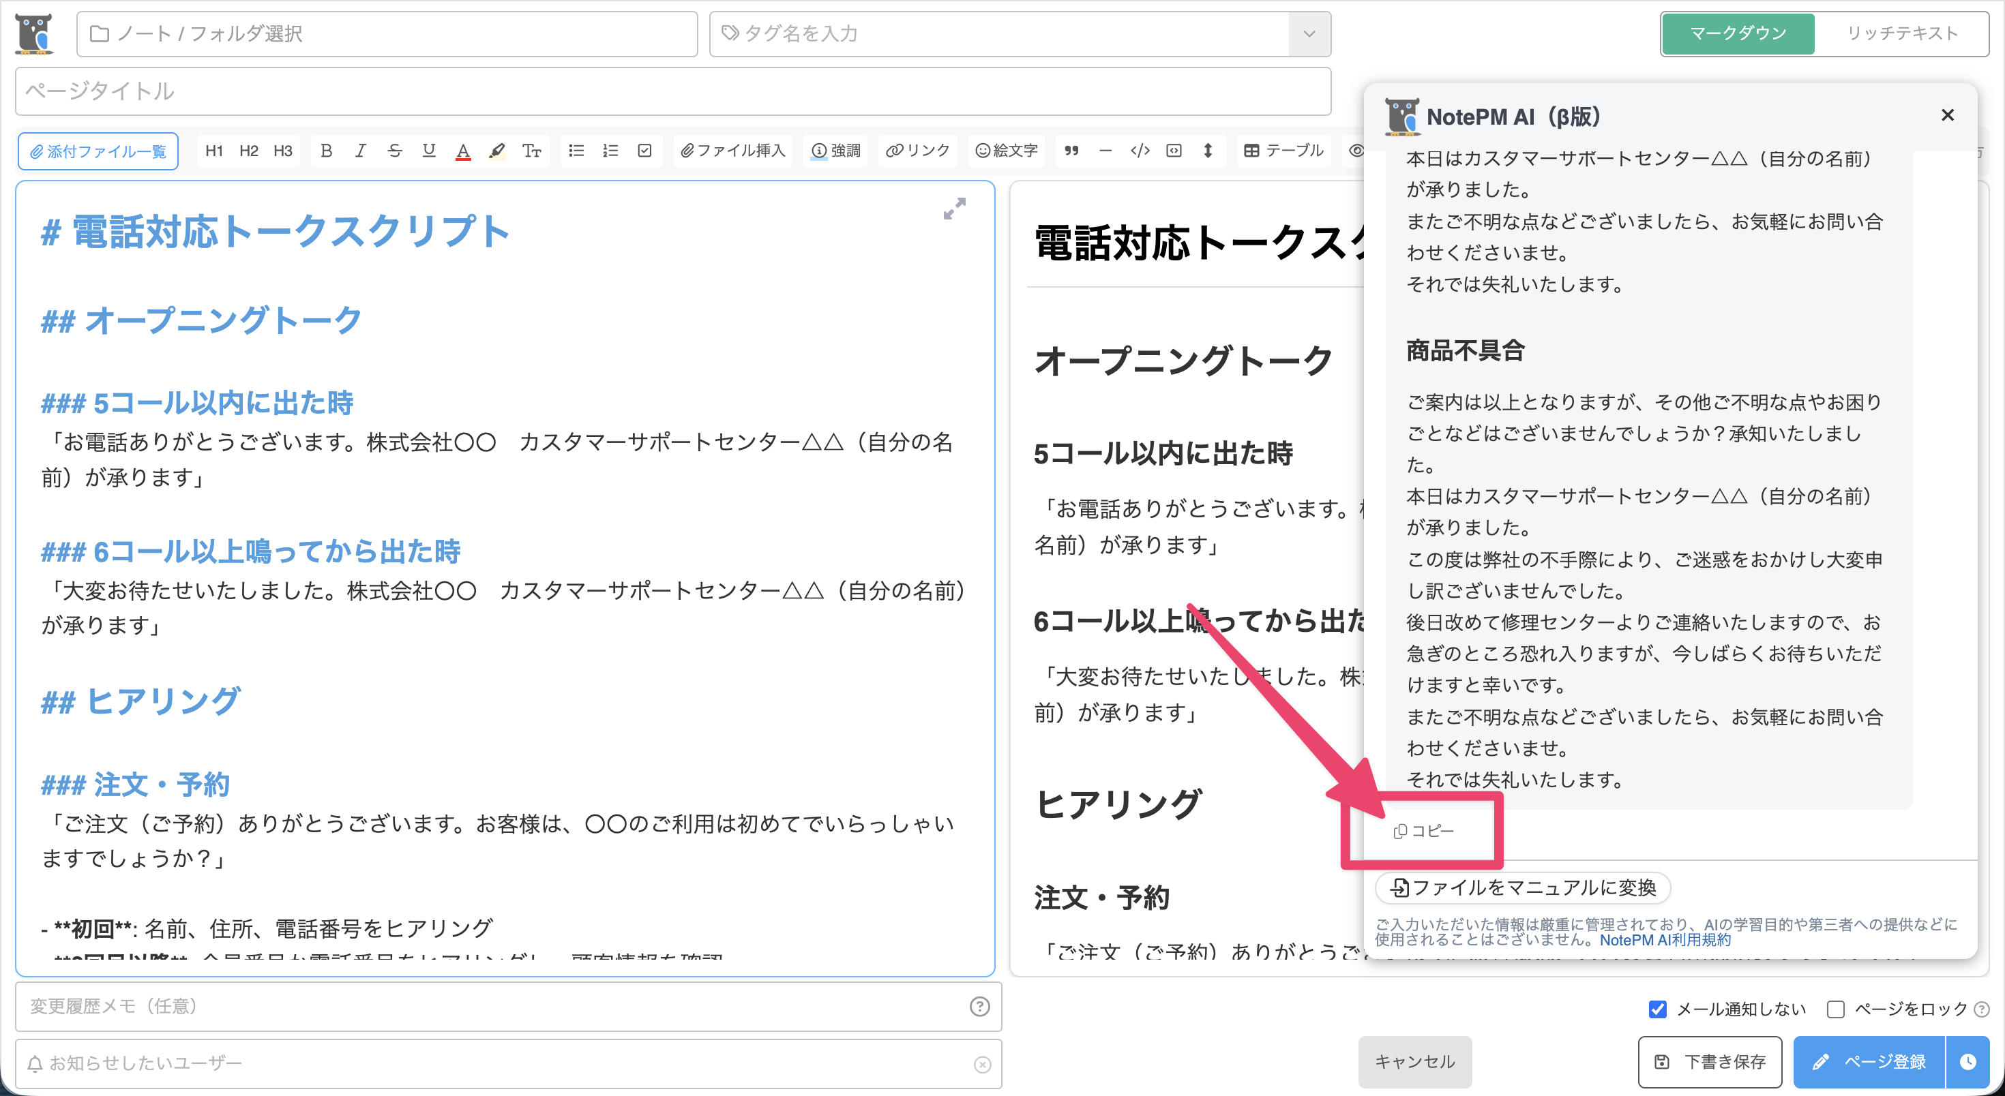
Task: Toggle bold formatting in the toolbar
Action: pyautogui.click(x=326, y=151)
